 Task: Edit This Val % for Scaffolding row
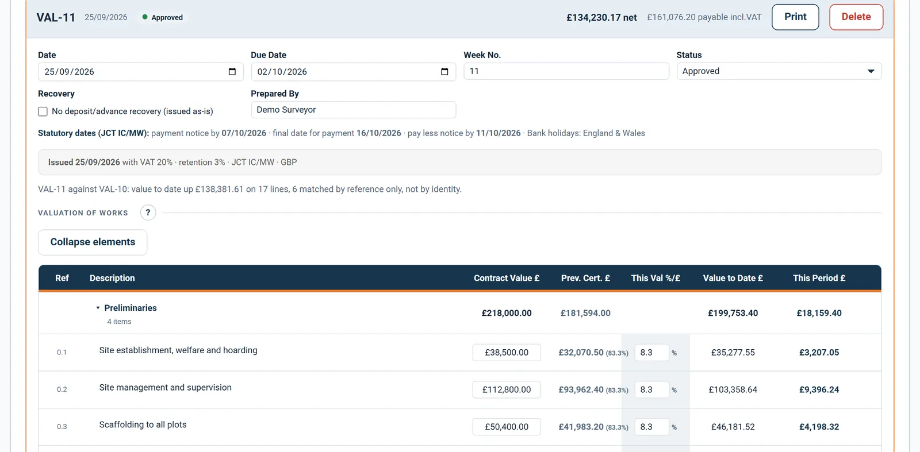[652, 427]
